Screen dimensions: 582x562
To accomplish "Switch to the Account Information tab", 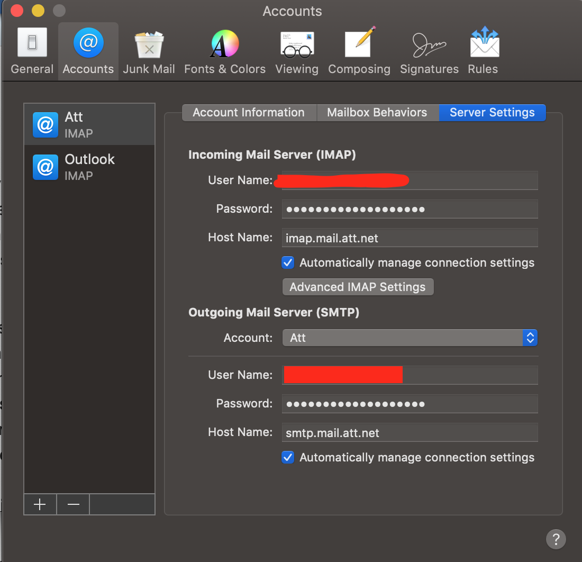I will (249, 113).
